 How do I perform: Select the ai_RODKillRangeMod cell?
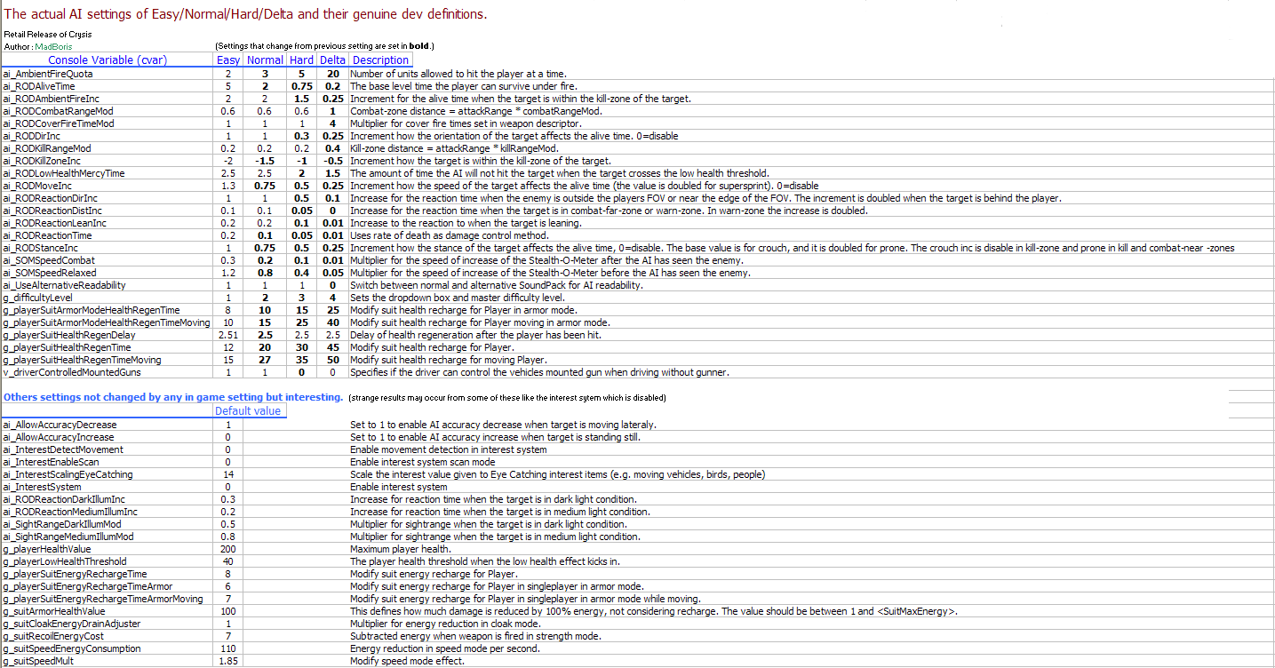(x=108, y=148)
